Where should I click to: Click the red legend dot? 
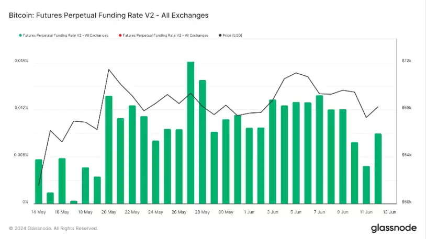tap(119, 35)
